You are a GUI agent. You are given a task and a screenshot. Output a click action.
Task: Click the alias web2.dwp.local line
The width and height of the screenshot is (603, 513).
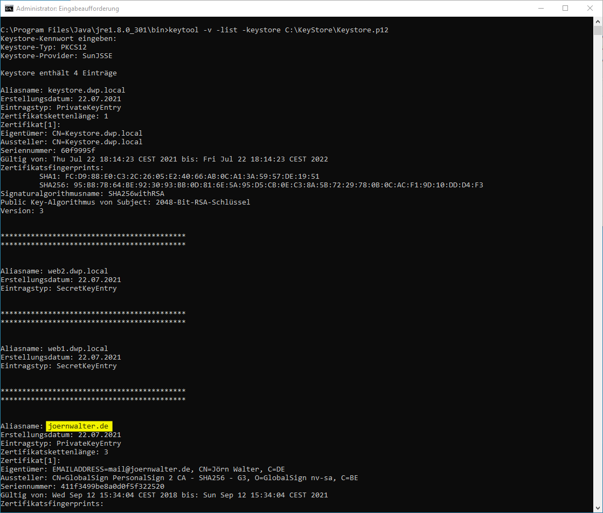(54, 271)
